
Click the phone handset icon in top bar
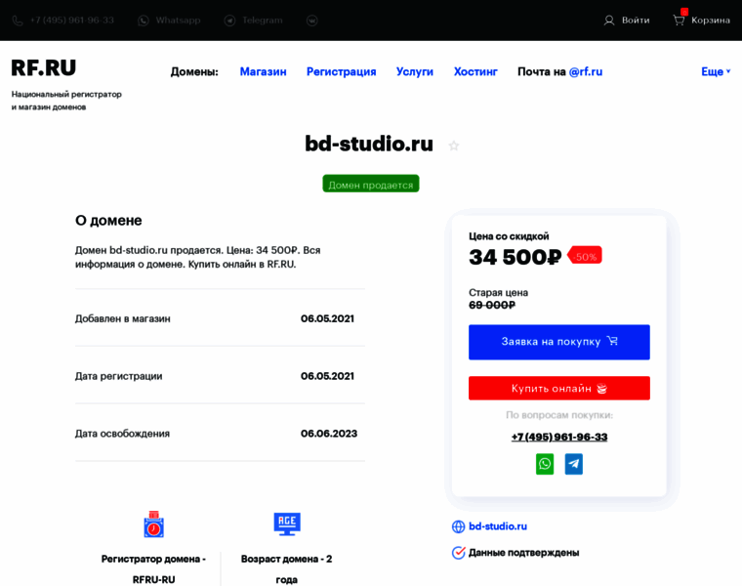tap(18, 21)
